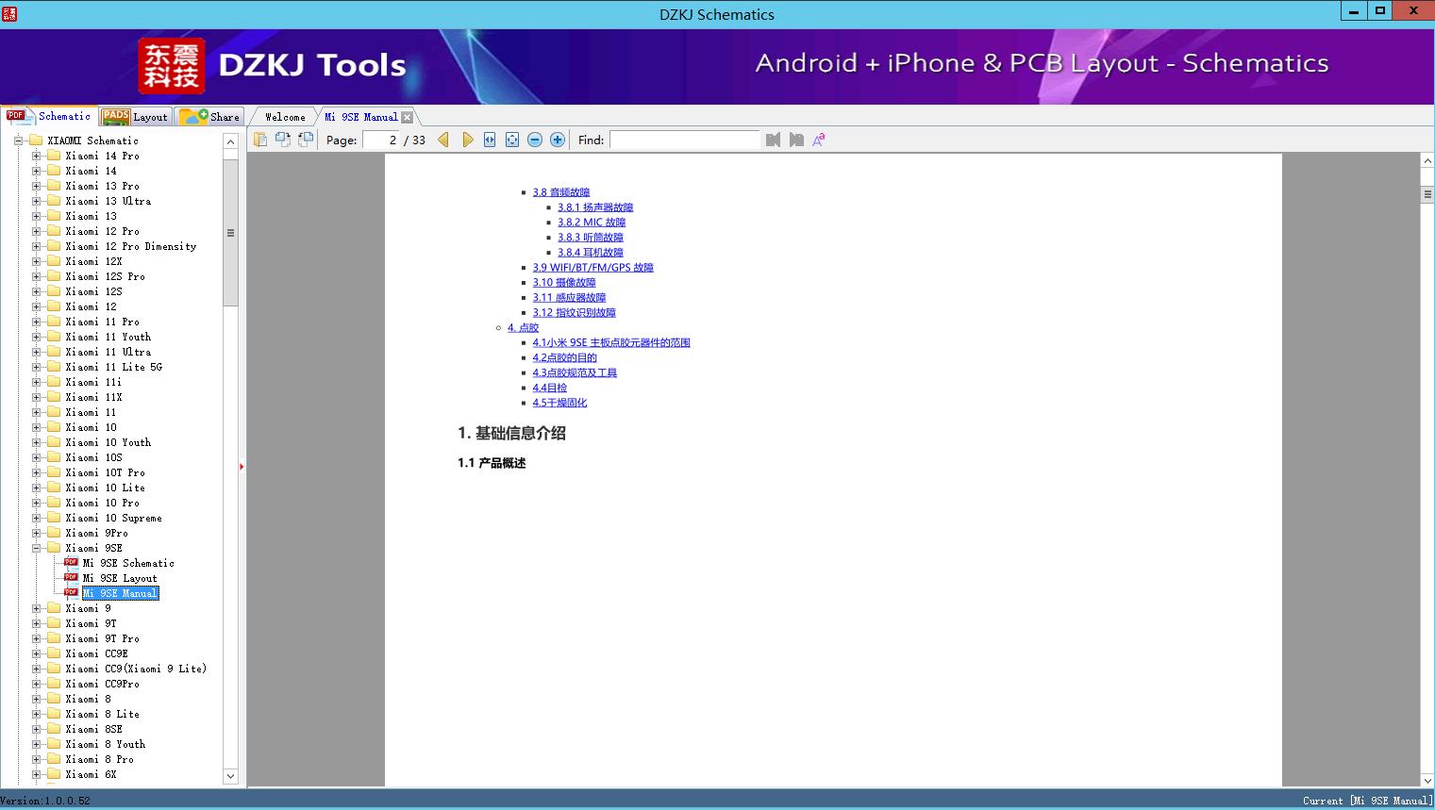Expand the Xiaomi CC9Pro folder
1435x810 pixels.
coord(36,684)
